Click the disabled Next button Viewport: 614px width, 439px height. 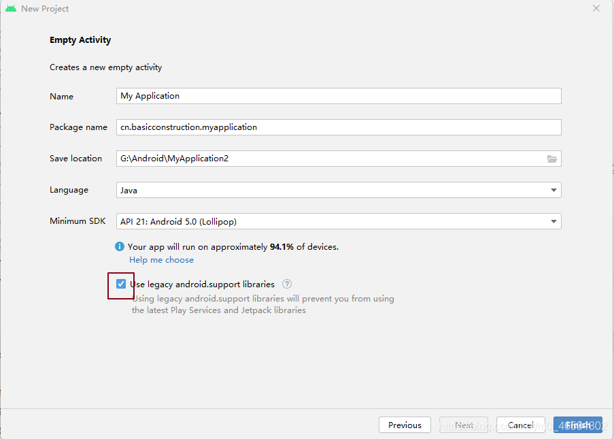(x=464, y=425)
